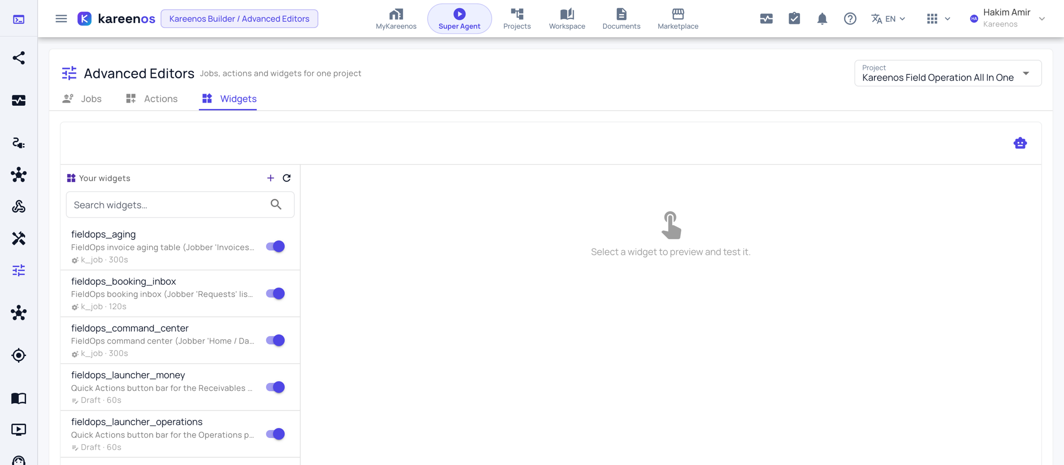The height and width of the screenshot is (465, 1064).
Task: Select the crossed tools sidebar icon
Action: pos(19,238)
